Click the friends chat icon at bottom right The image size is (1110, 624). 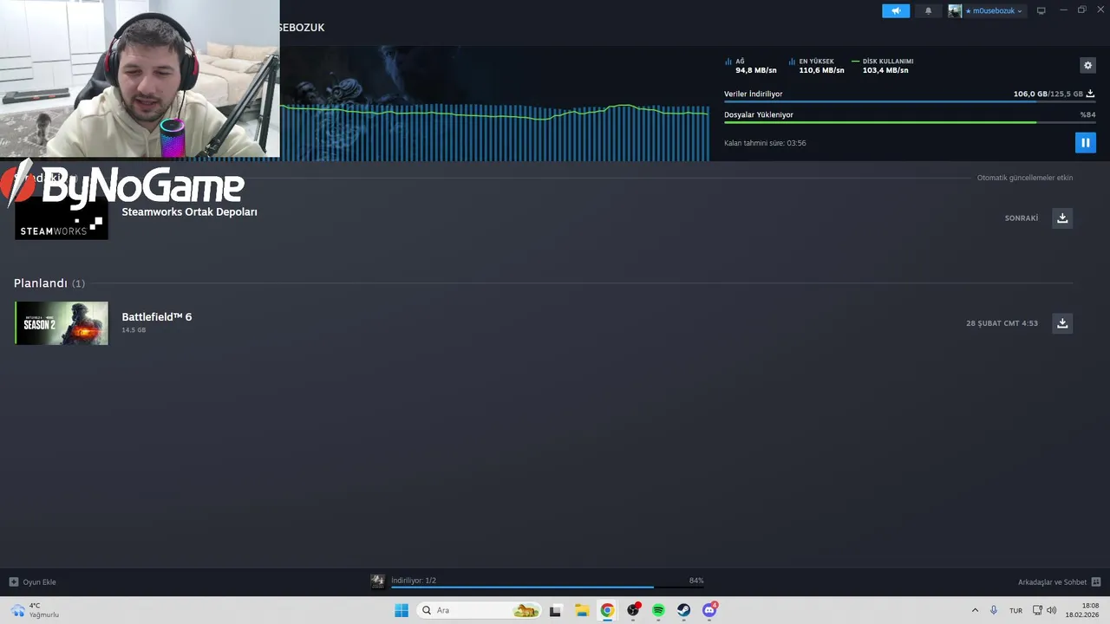click(1096, 582)
